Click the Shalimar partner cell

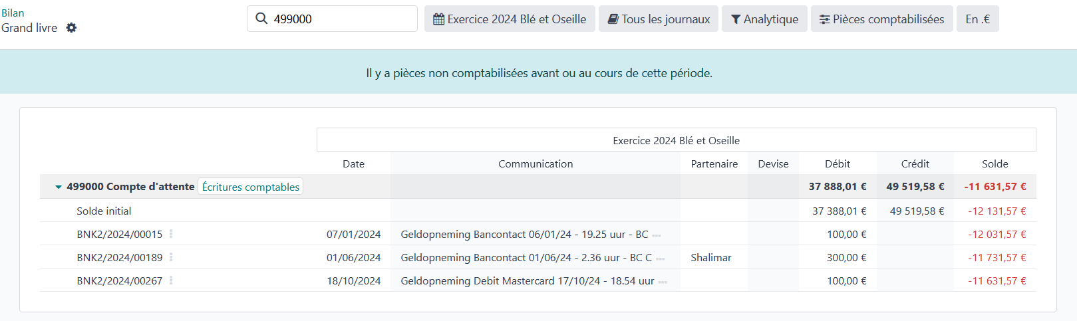click(710, 257)
